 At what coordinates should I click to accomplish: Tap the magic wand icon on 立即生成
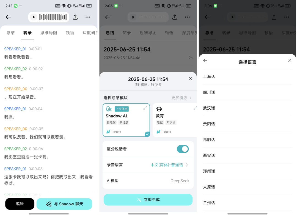(x=139, y=200)
